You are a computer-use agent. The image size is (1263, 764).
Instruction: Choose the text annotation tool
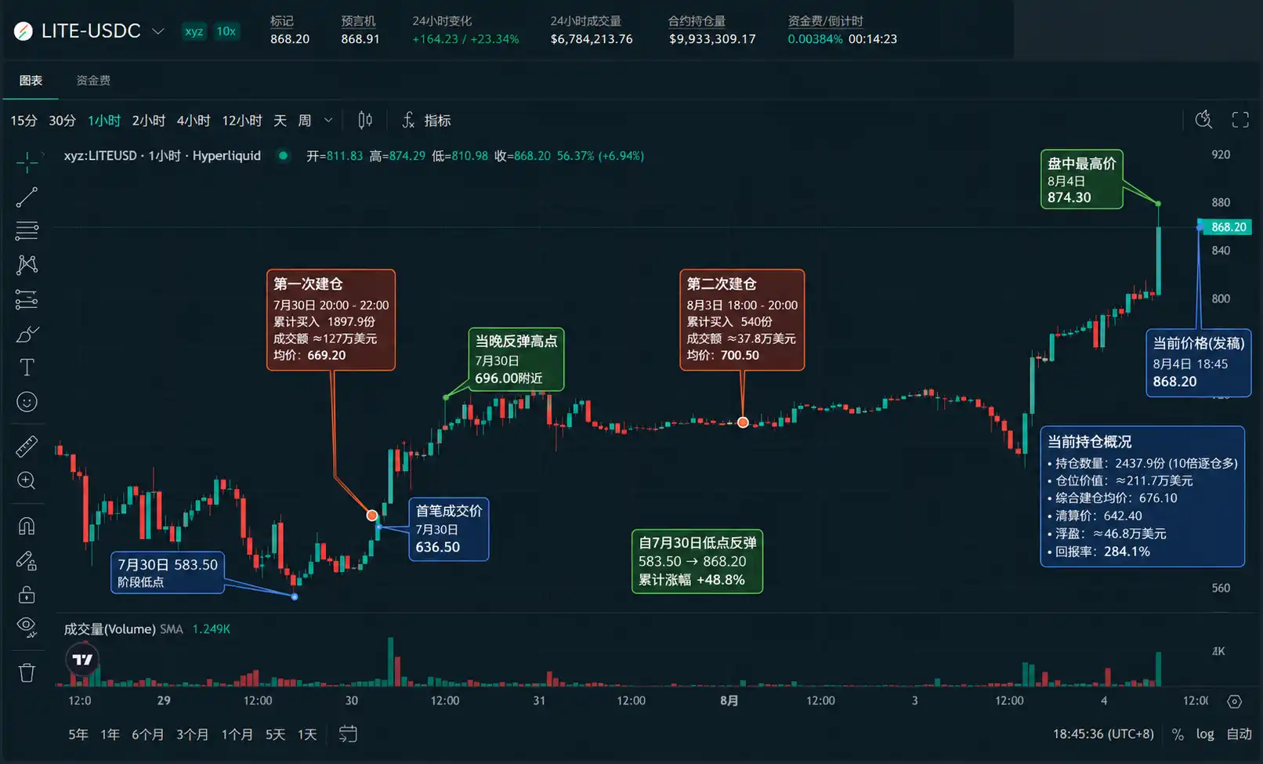click(27, 367)
